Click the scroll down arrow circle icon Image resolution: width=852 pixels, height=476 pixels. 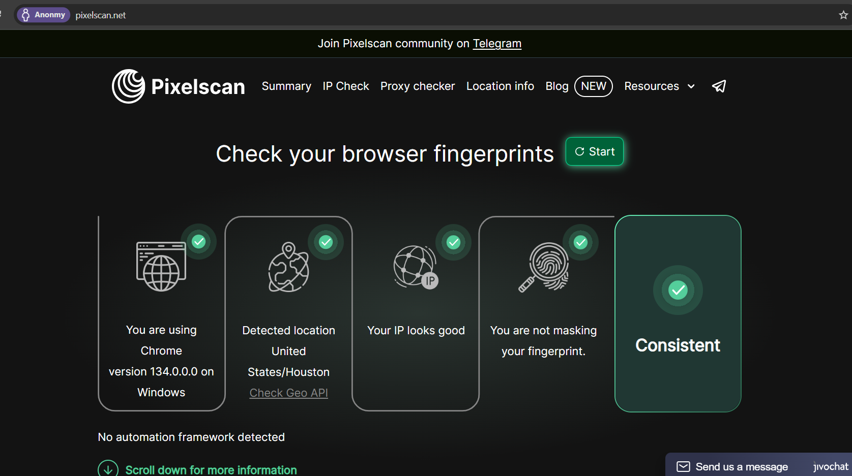coord(108,469)
